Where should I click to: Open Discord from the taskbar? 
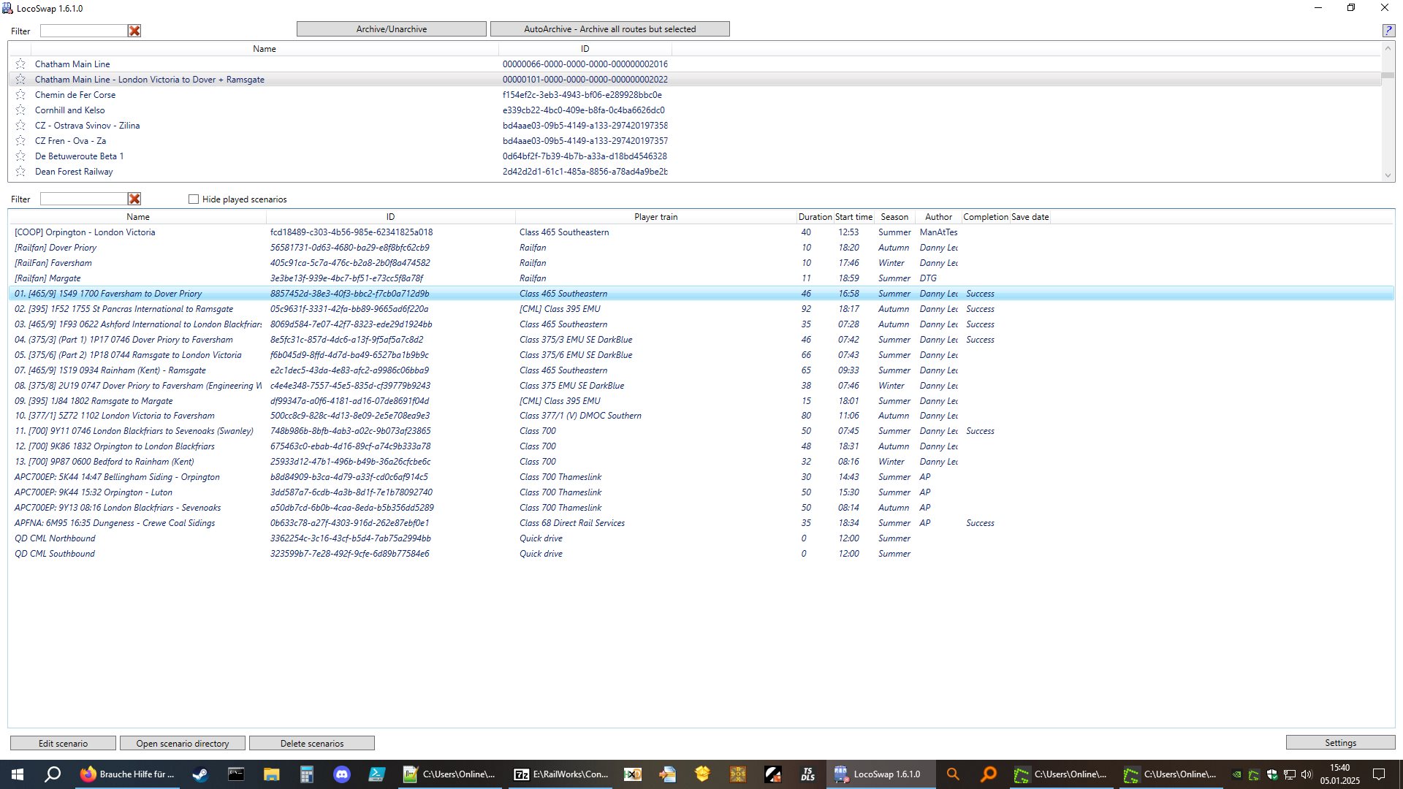point(341,774)
